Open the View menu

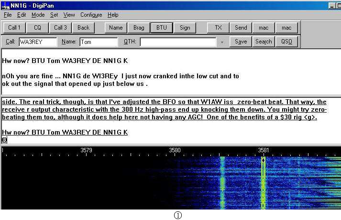click(x=69, y=15)
